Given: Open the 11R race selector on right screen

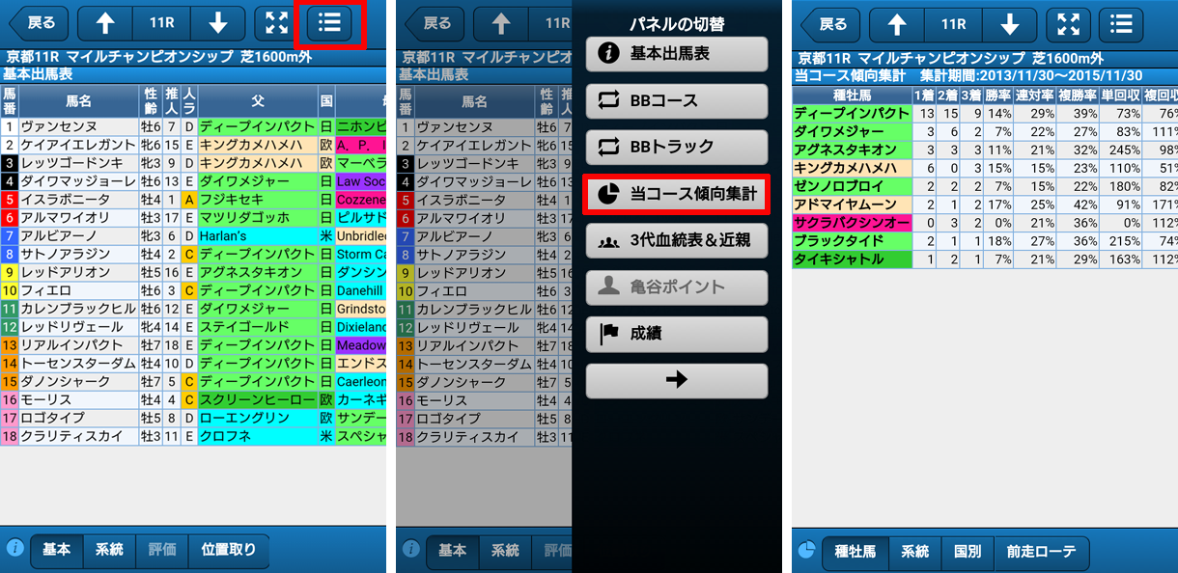Looking at the screenshot, I should (x=952, y=23).
